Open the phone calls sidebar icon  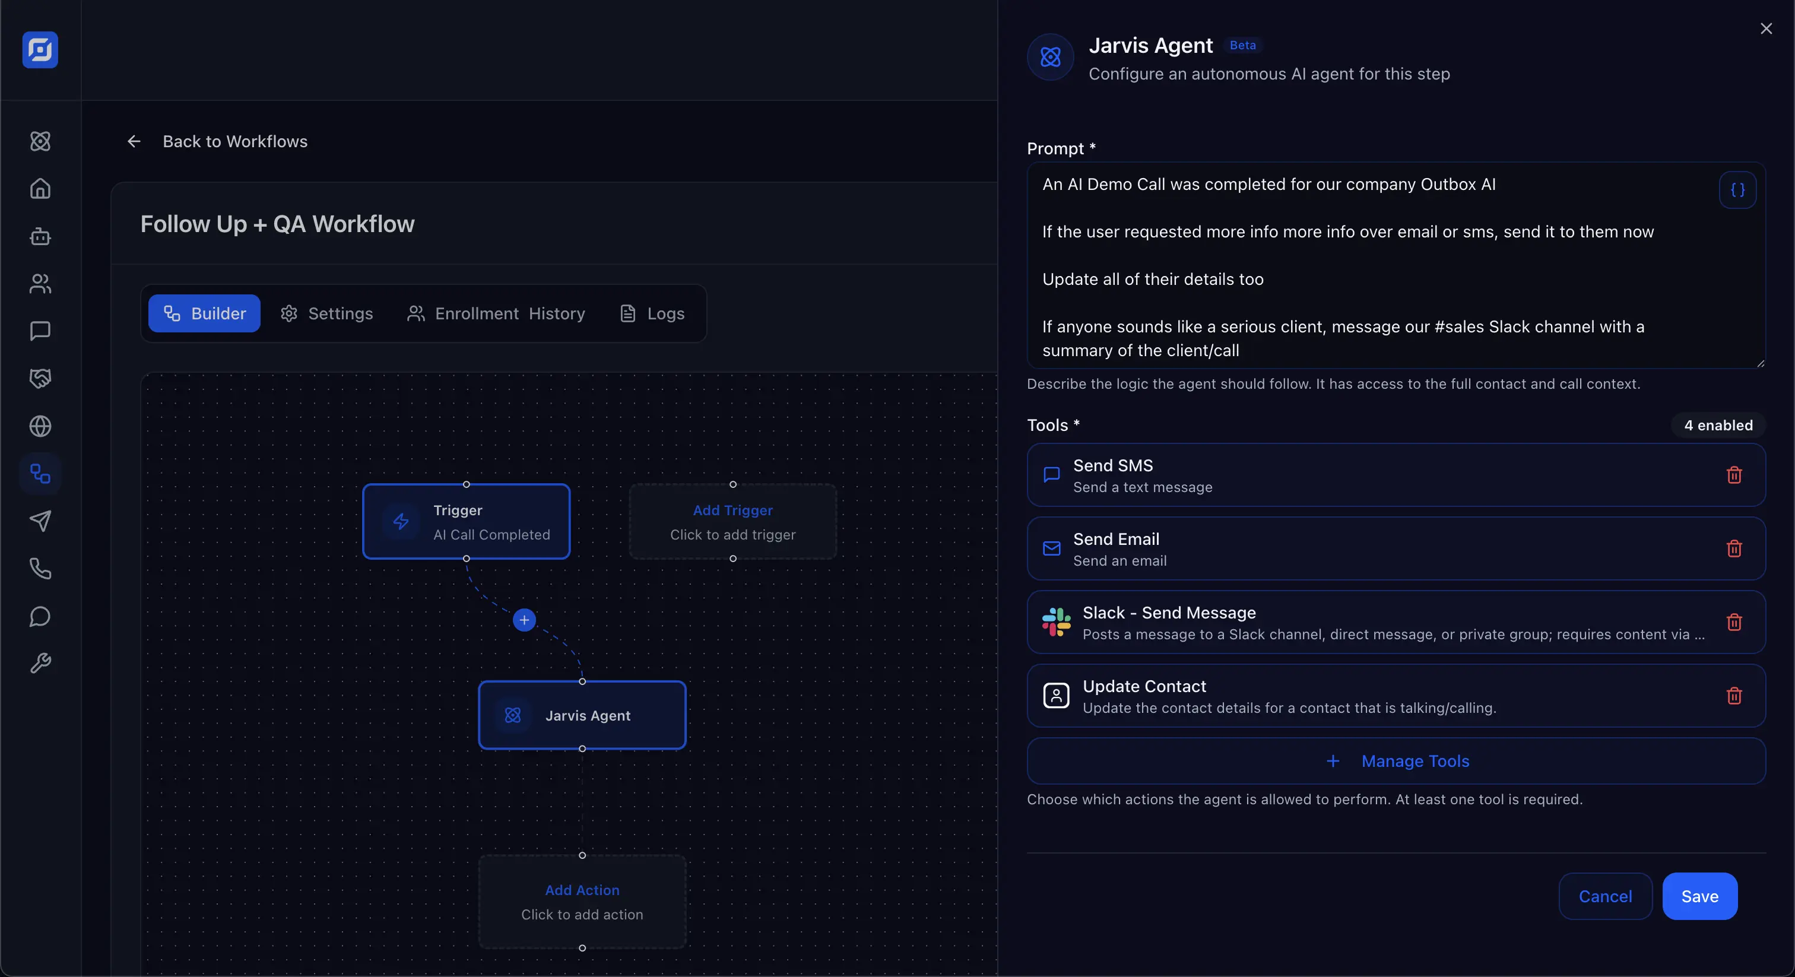40,569
